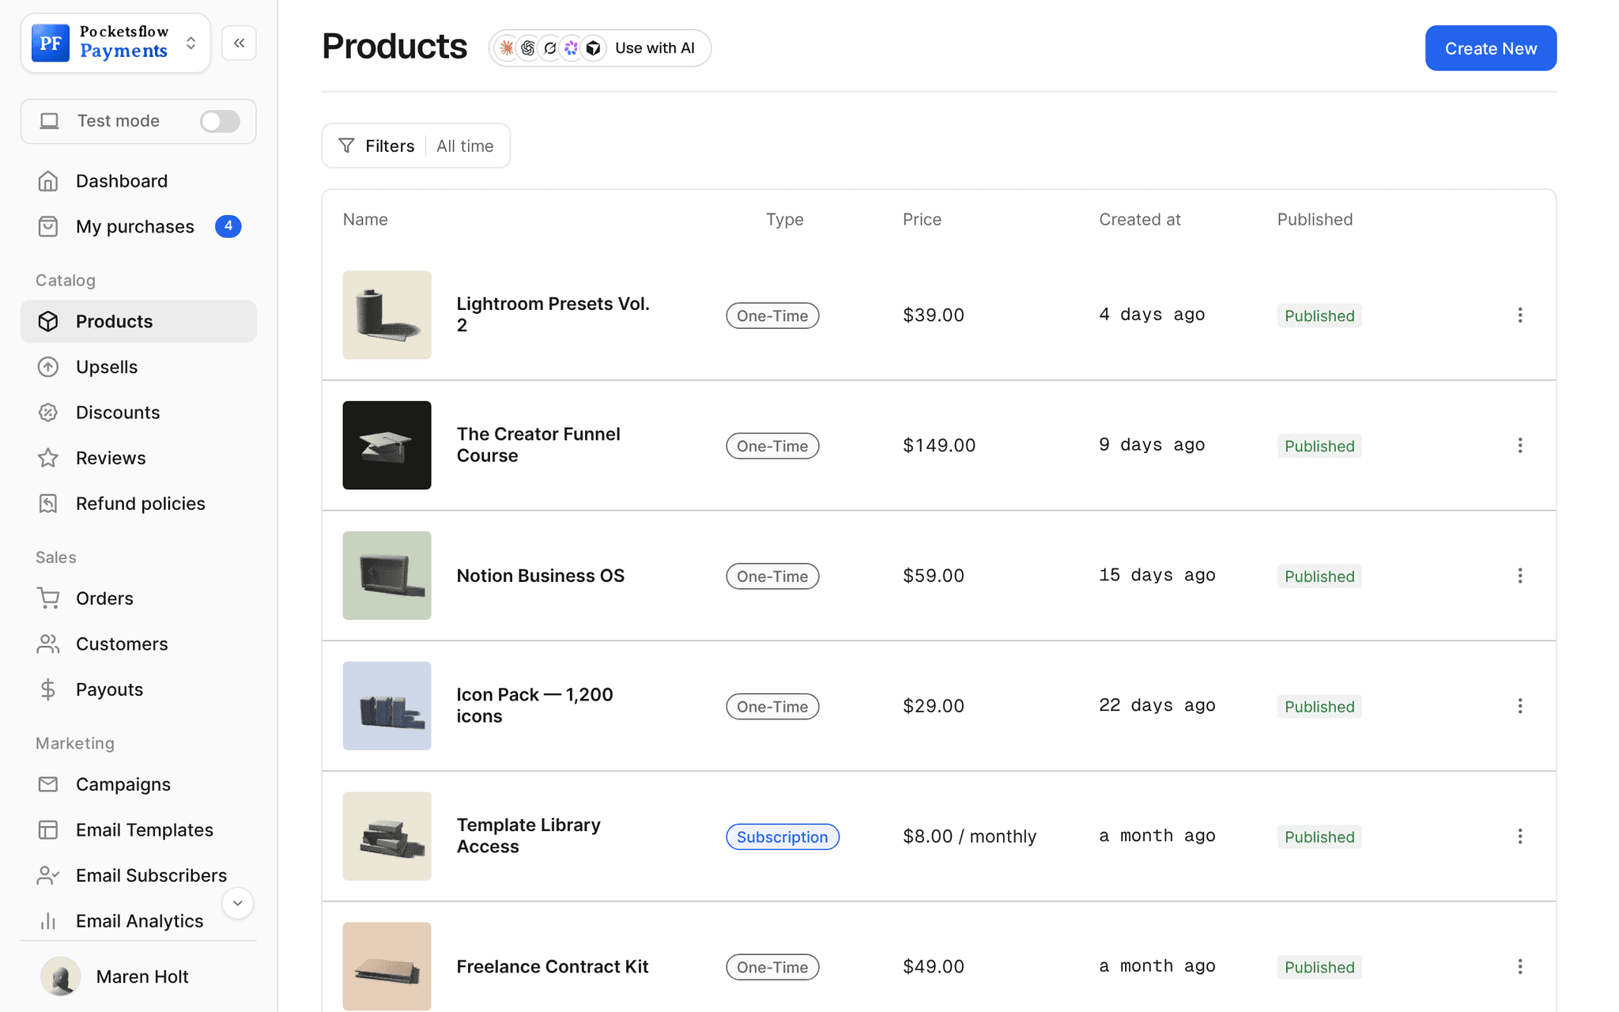This screenshot has height=1012, width=1619.
Task: Click the 22 days ago date
Action: [1157, 705]
